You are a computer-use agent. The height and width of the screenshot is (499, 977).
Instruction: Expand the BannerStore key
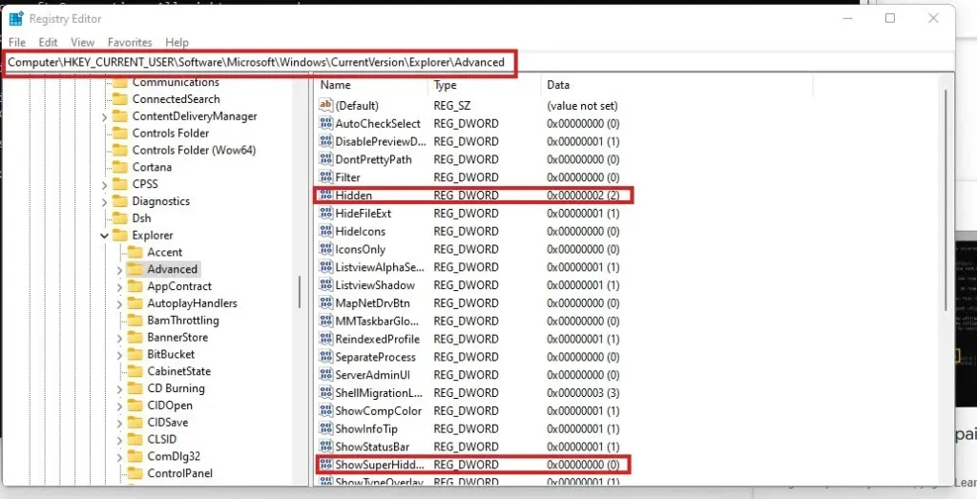[119, 338]
